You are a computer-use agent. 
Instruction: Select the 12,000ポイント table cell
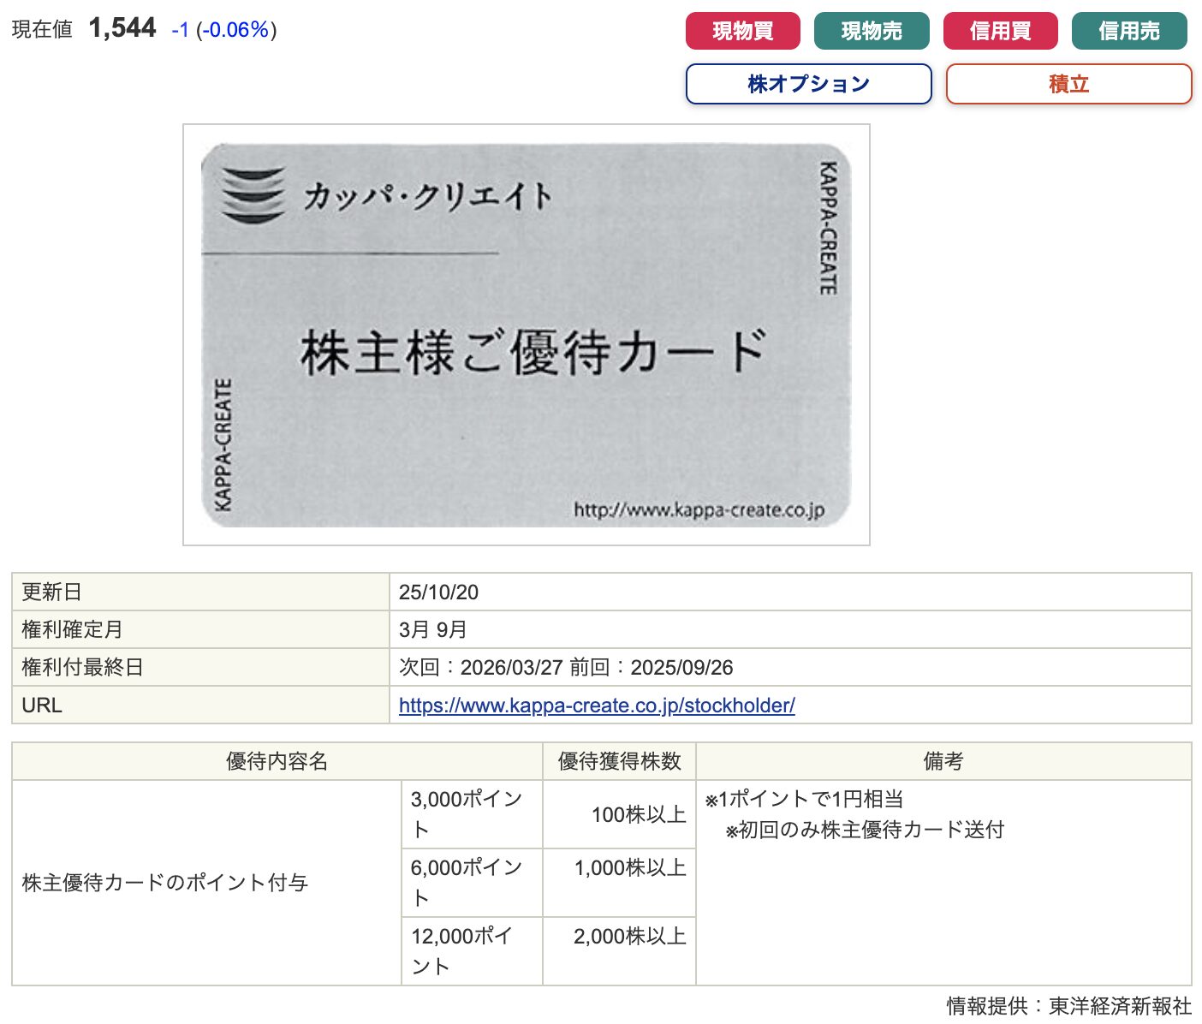pos(471,951)
